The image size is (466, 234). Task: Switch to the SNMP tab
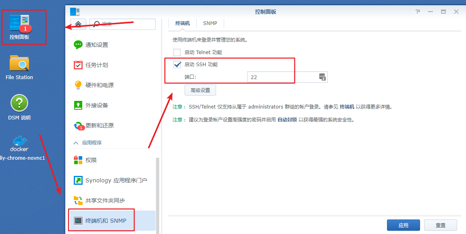[x=210, y=23]
